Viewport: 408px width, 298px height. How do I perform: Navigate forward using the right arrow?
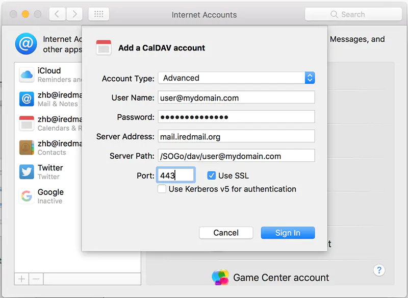click(x=74, y=14)
